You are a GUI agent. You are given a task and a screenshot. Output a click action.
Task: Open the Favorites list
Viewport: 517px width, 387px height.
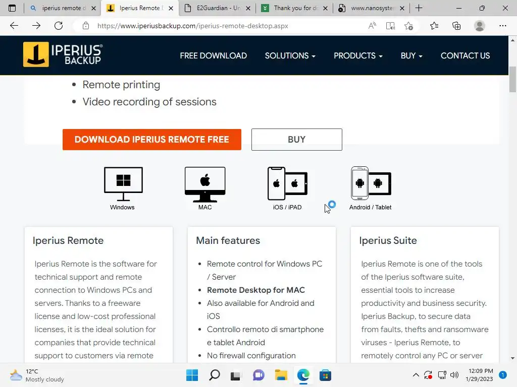(434, 26)
